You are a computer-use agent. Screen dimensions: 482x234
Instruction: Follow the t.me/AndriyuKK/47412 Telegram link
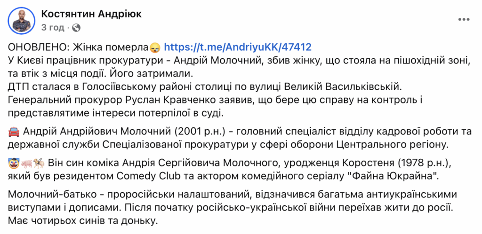[238, 47]
